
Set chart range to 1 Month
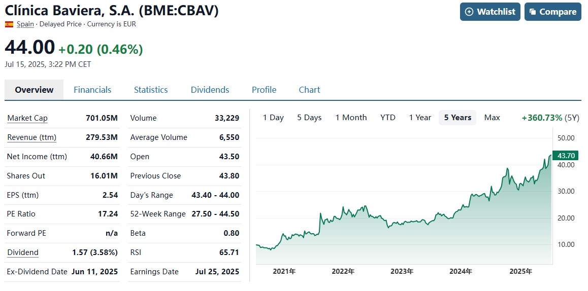tap(351, 118)
